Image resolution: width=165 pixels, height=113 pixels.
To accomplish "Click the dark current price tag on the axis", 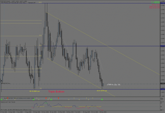I will pyautogui.click(x=163, y=84).
